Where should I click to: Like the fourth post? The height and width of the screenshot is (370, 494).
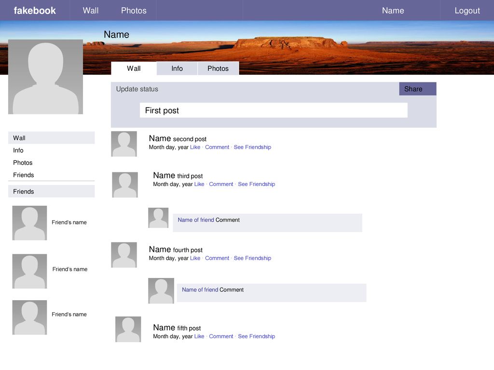[x=195, y=258]
